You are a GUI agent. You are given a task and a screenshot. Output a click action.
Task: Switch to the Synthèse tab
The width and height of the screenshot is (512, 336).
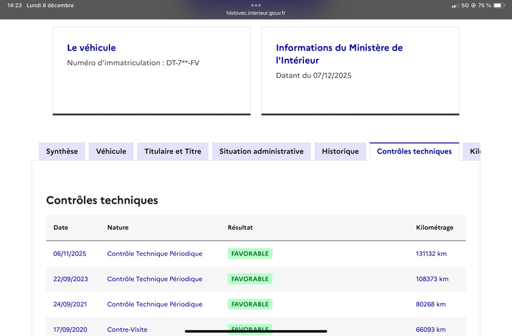click(62, 152)
